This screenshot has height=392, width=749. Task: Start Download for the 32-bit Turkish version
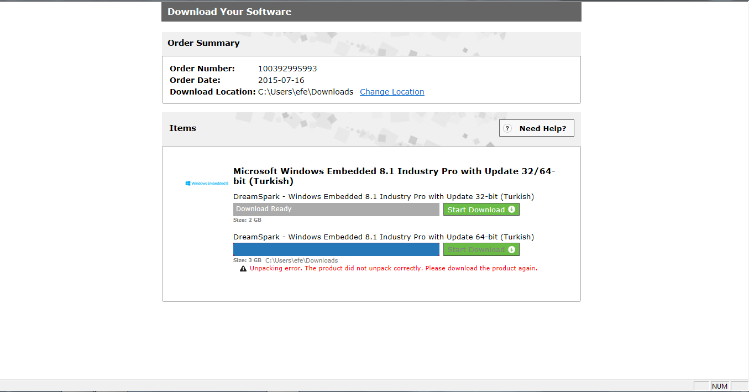481,210
